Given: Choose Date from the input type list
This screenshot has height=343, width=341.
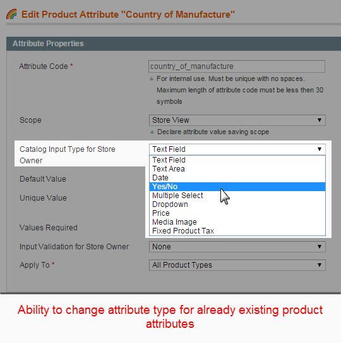Looking at the screenshot, I should click(x=237, y=178).
